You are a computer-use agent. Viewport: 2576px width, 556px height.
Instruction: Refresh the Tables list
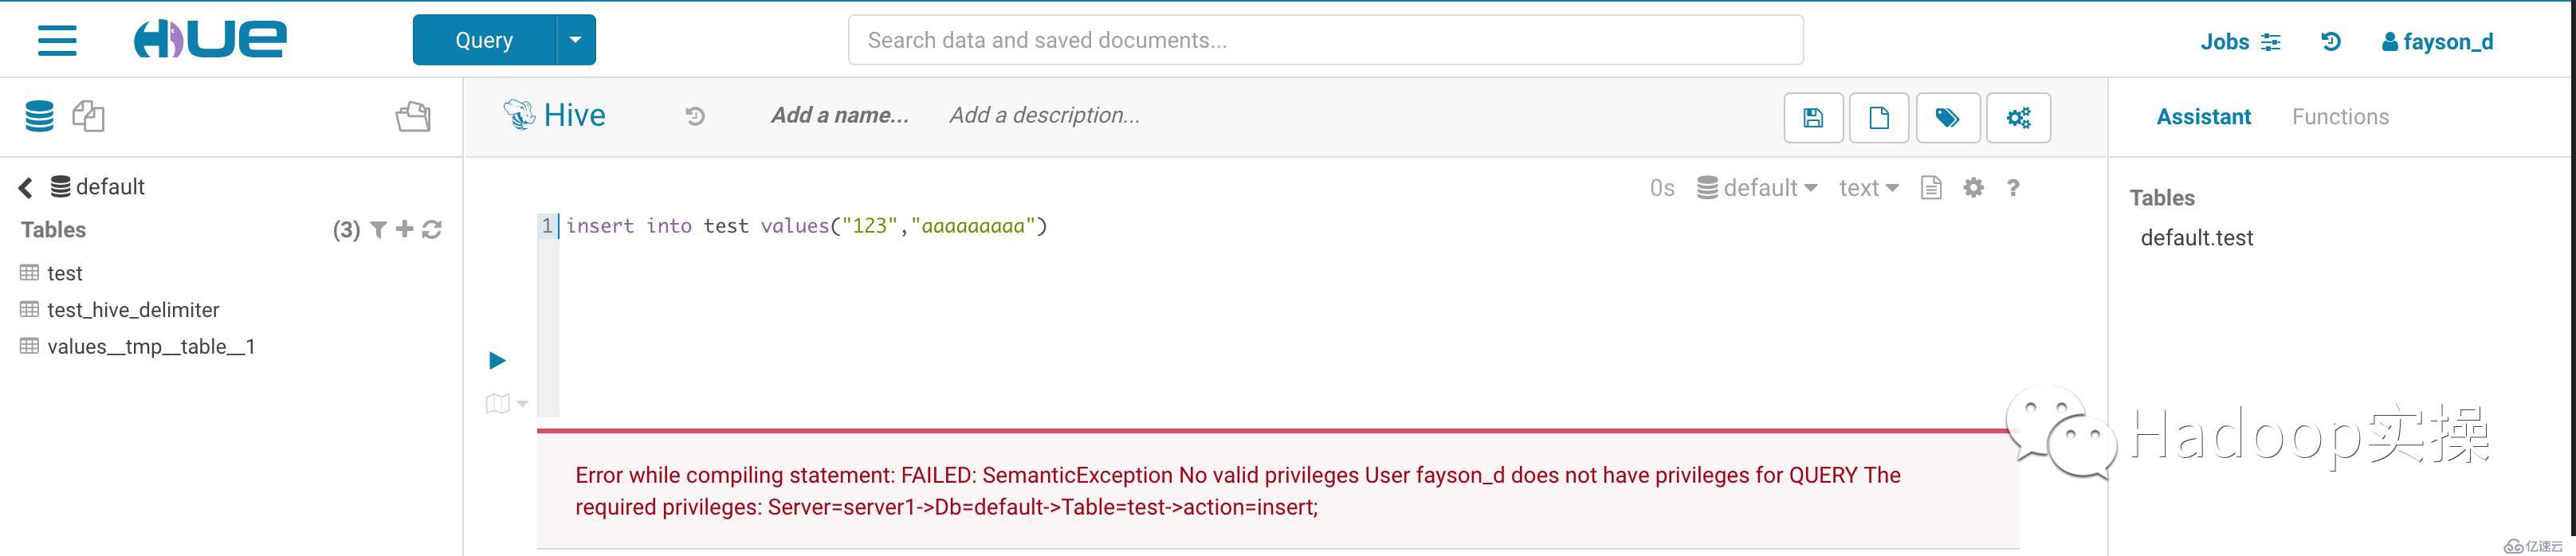pyautogui.click(x=432, y=230)
